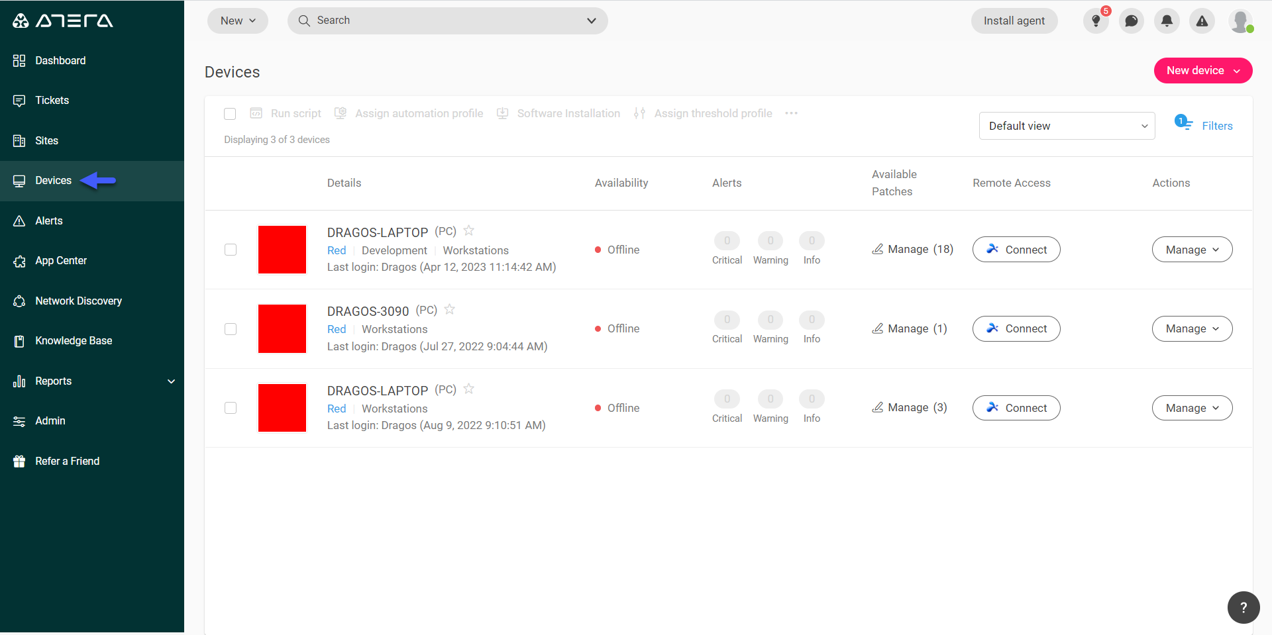This screenshot has width=1272, height=635.
Task: Click red thumbnail in Aug 9, 2022 row
Action: tap(282, 408)
